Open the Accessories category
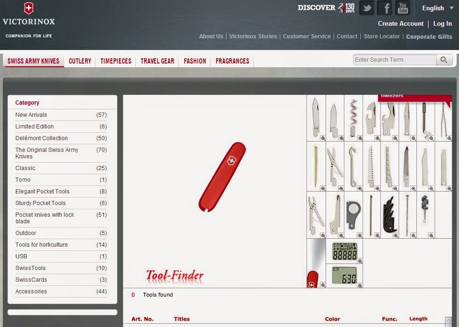Viewport: 459px width, 327px height. point(61,291)
